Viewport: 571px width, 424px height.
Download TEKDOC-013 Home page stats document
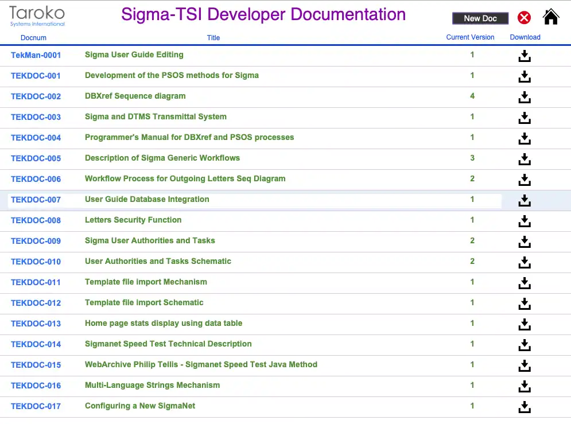pyautogui.click(x=525, y=324)
